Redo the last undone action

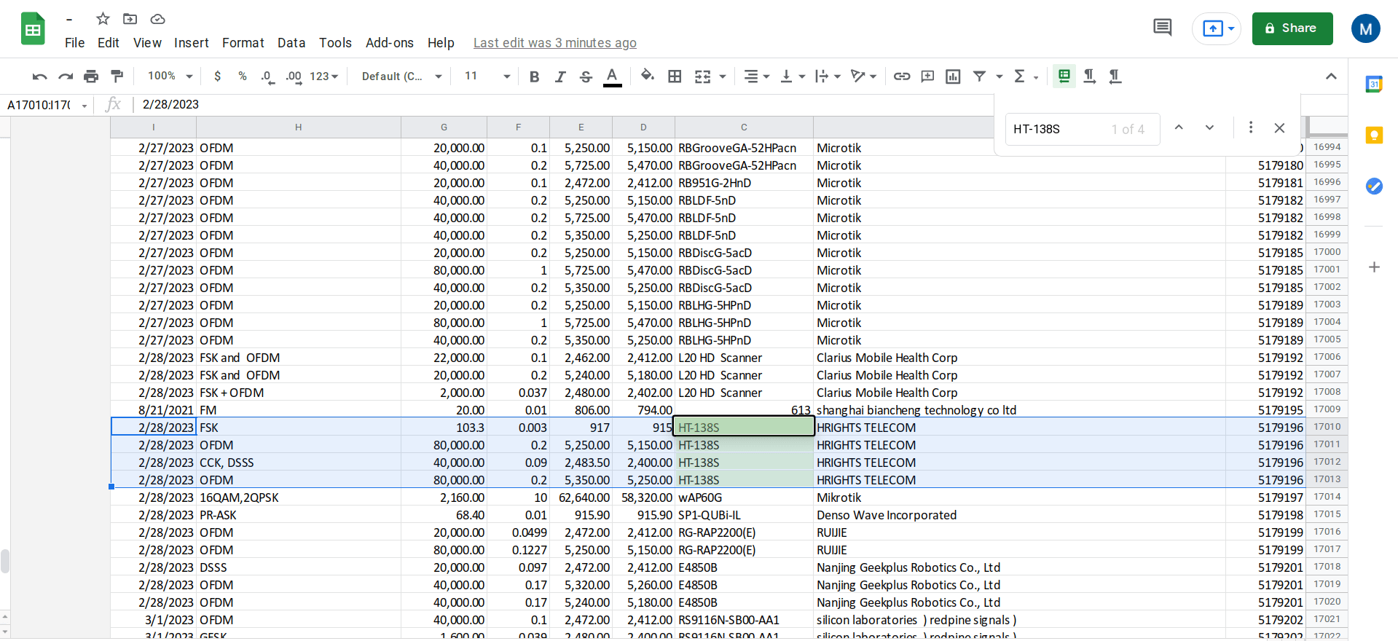[x=66, y=76]
